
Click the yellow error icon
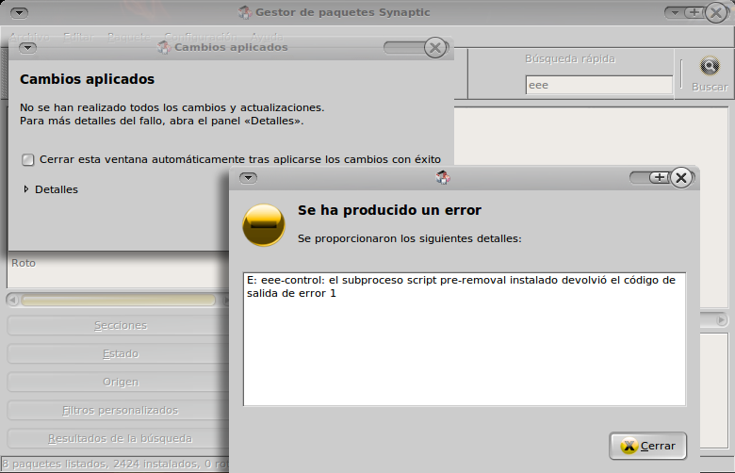264,225
